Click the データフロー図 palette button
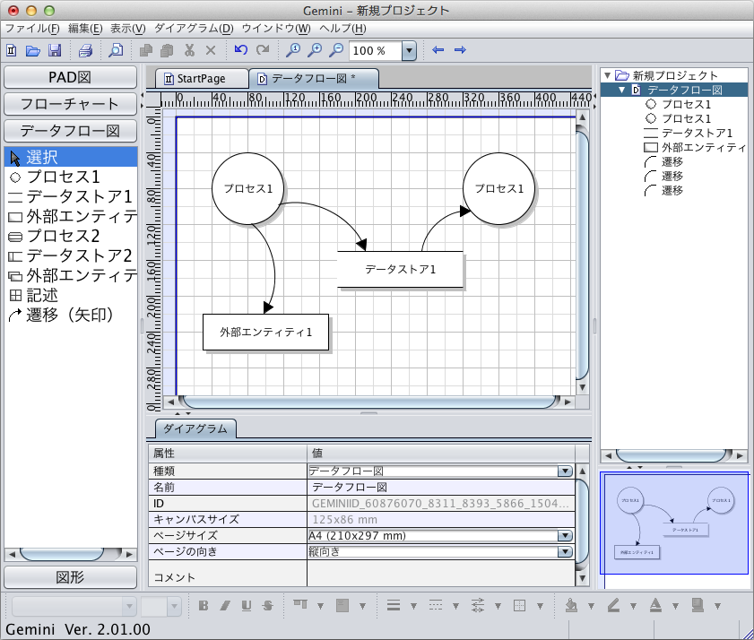754x640 pixels. [x=70, y=131]
